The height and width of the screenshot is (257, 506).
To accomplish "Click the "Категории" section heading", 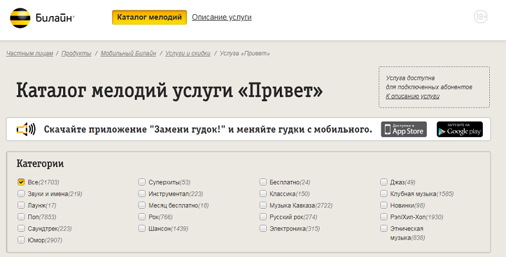I will (40, 164).
